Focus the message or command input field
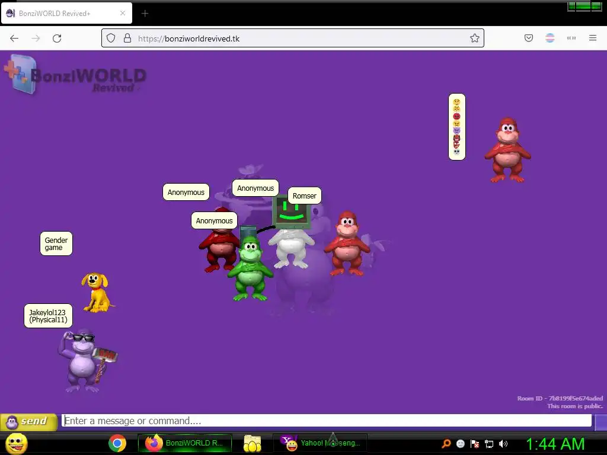Viewport: 607px width, 455px height. tap(327, 421)
